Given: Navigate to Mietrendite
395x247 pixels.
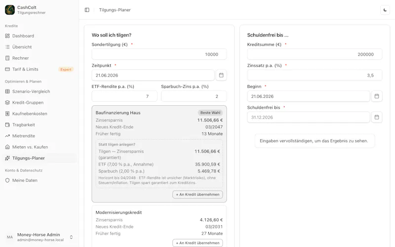Looking at the screenshot, I should [x=39, y=136].
